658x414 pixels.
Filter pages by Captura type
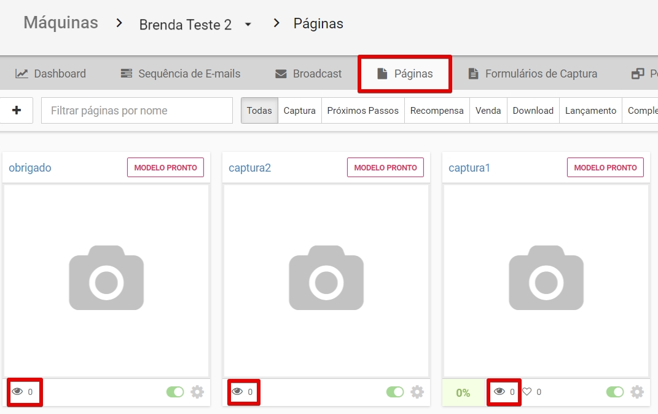299,111
